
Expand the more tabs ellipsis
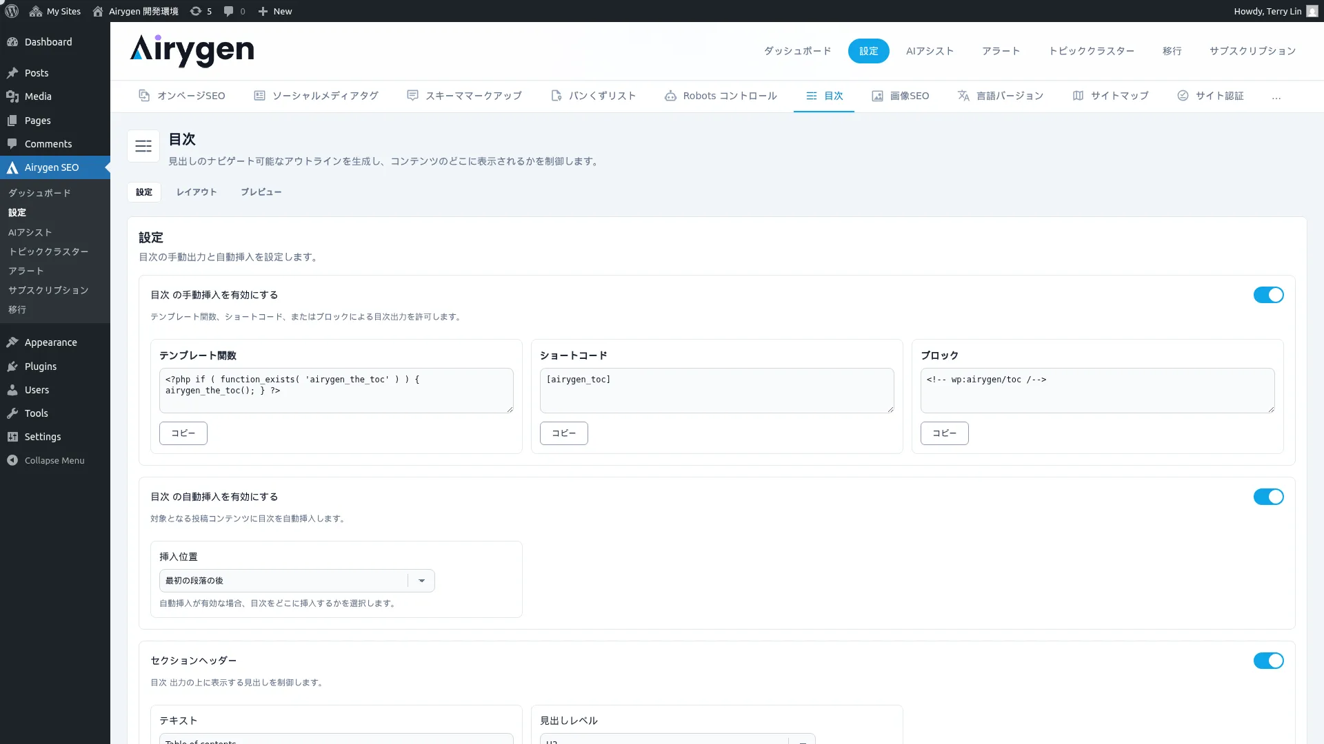[1276, 96]
